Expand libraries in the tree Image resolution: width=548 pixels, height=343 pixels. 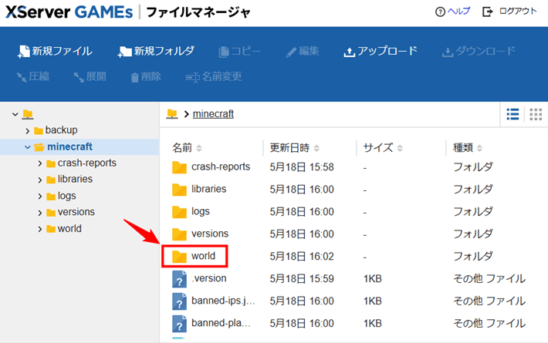(x=40, y=180)
